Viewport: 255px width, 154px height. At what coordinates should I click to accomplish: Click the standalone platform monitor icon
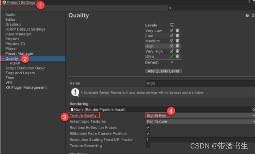tap(172, 25)
